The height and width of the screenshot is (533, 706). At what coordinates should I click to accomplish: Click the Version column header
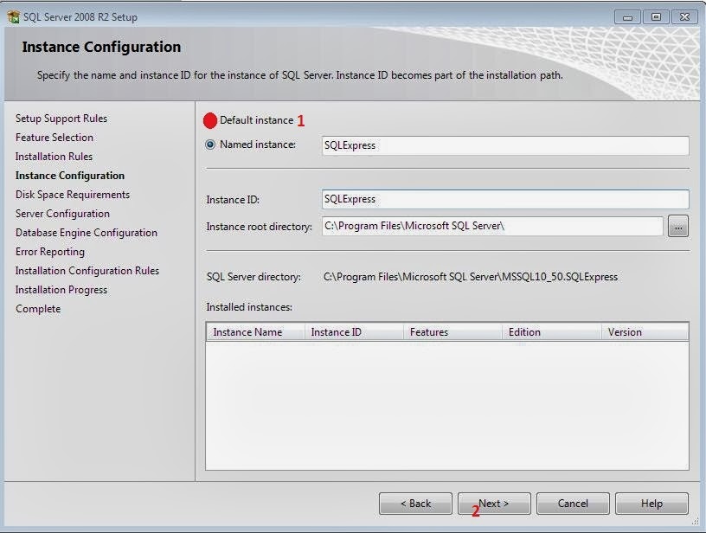[645, 332]
